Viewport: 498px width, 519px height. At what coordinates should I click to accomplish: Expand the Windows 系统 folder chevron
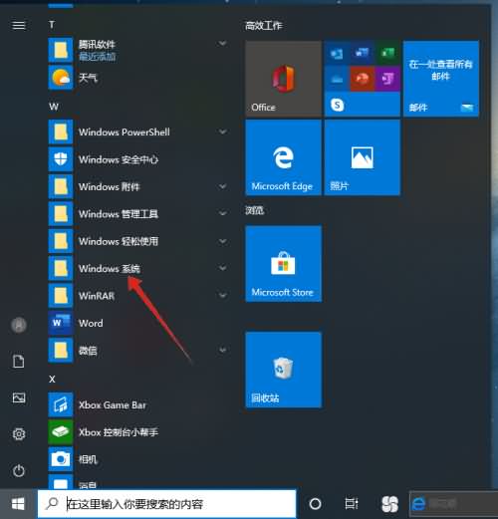[x=223, y=268]
